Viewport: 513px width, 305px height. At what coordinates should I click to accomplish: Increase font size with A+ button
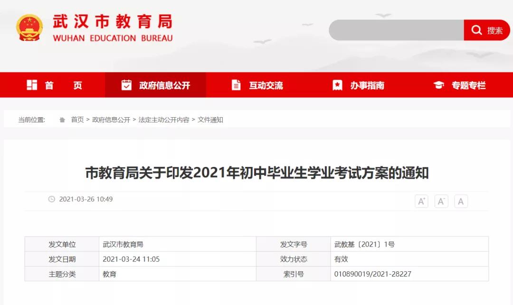tap(421, 201)
